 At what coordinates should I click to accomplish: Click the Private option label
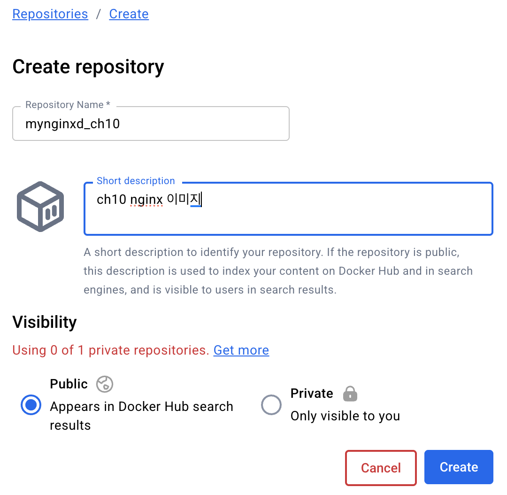pyautogui.click(x=311, y=394)
